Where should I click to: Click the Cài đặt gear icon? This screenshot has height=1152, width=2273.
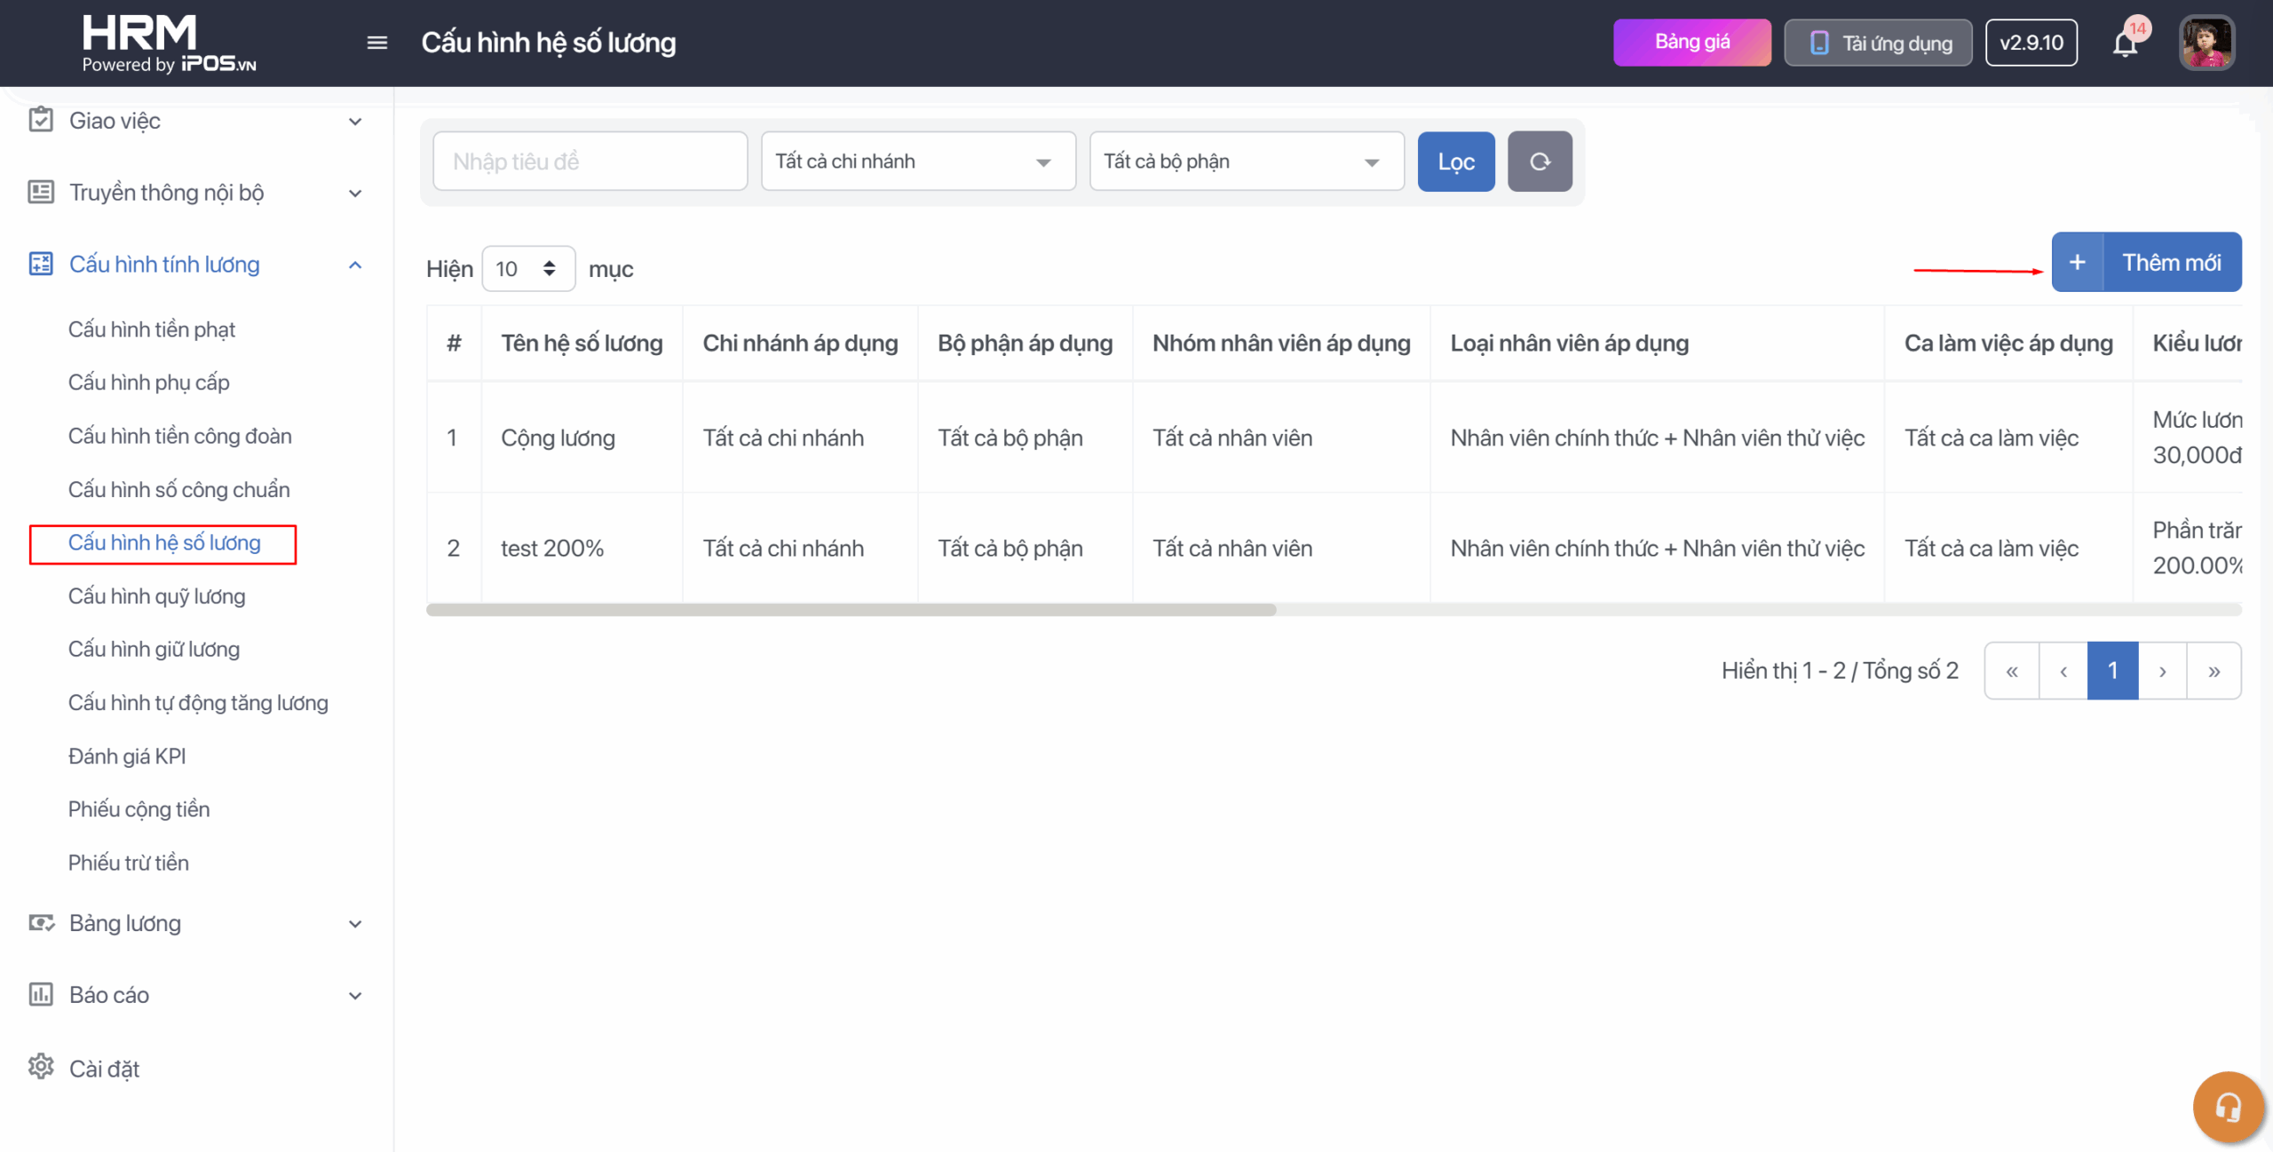tap(41, 1067)
